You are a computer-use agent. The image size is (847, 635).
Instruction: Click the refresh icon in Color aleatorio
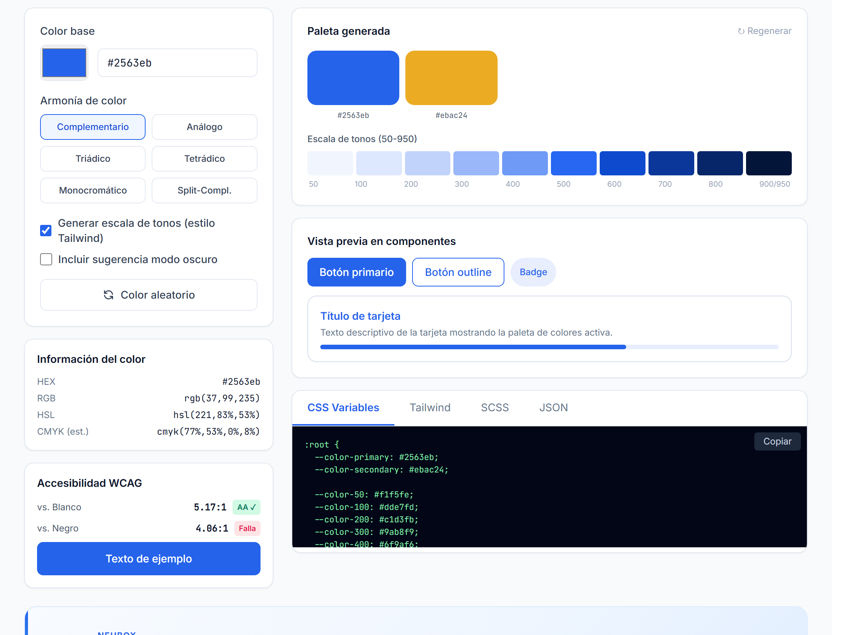(x=109, y=295)
